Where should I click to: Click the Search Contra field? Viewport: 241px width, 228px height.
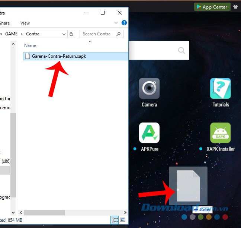102,34
